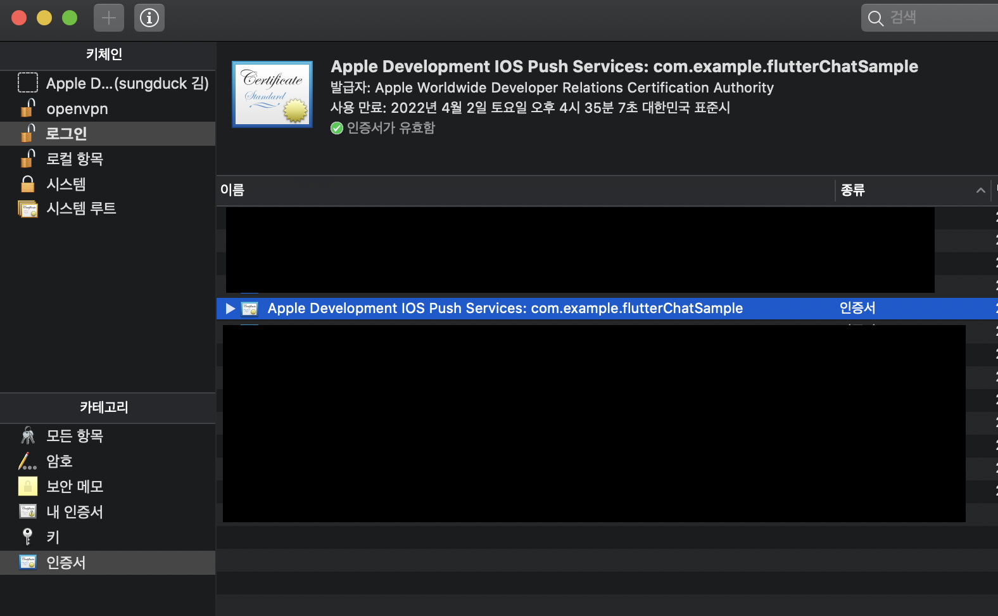998x616 pixels.
Task: Click the green checkmark validity icon
Action: point(337,129)
